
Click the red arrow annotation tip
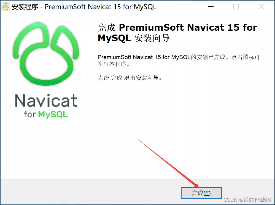point(198,186)
